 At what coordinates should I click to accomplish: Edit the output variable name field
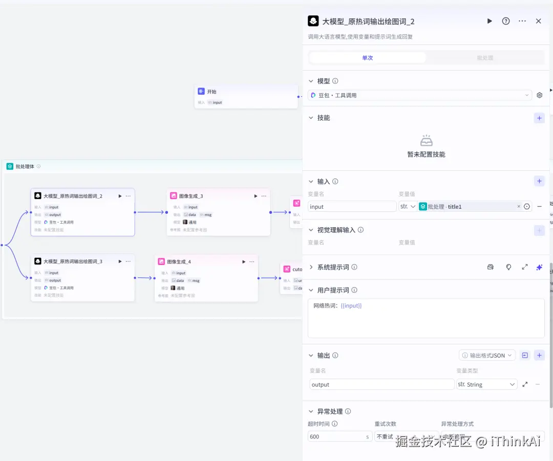[381, 384]
